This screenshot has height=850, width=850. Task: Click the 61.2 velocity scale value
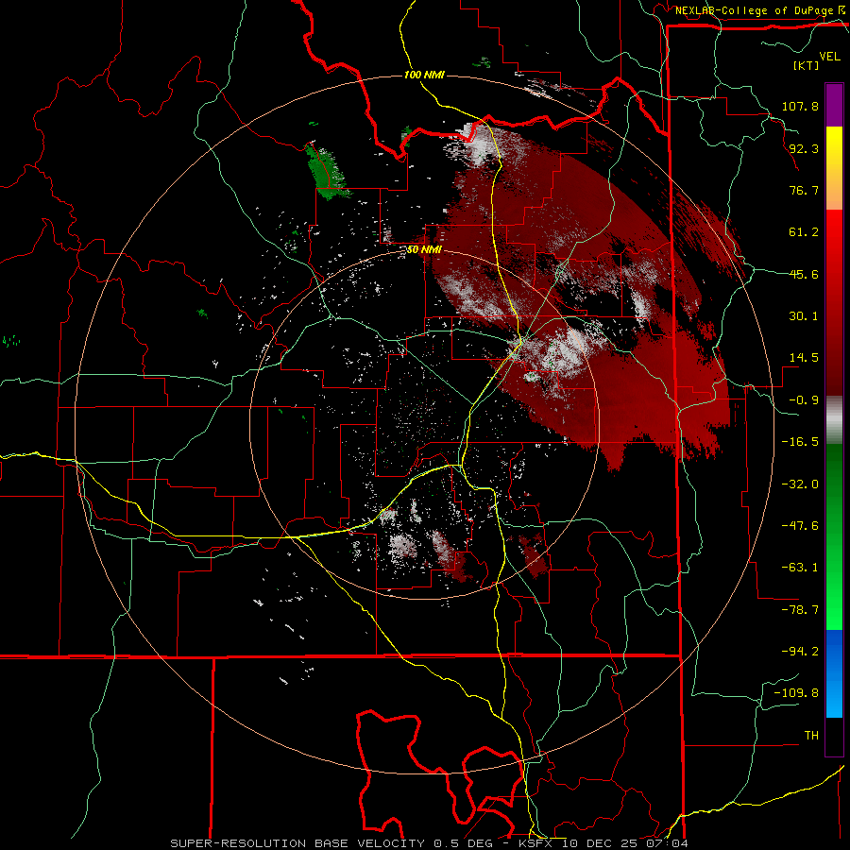(x=804, y=232)
